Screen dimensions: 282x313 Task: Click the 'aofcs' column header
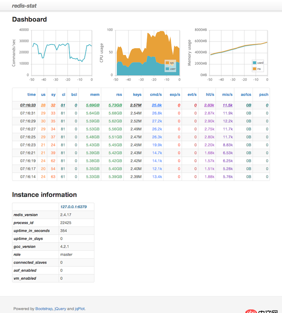pos(246,95)
